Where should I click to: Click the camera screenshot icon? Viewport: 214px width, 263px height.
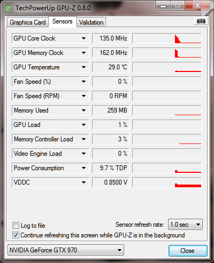[201, 21]
